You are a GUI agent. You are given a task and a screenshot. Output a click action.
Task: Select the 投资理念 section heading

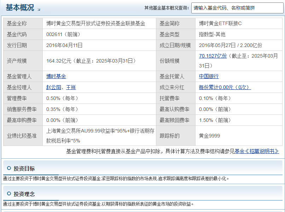pos(24,194)
